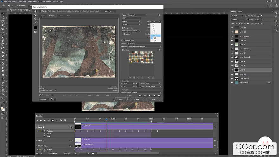Collapse the Layer 2 track in Timeline

[37, 127]
